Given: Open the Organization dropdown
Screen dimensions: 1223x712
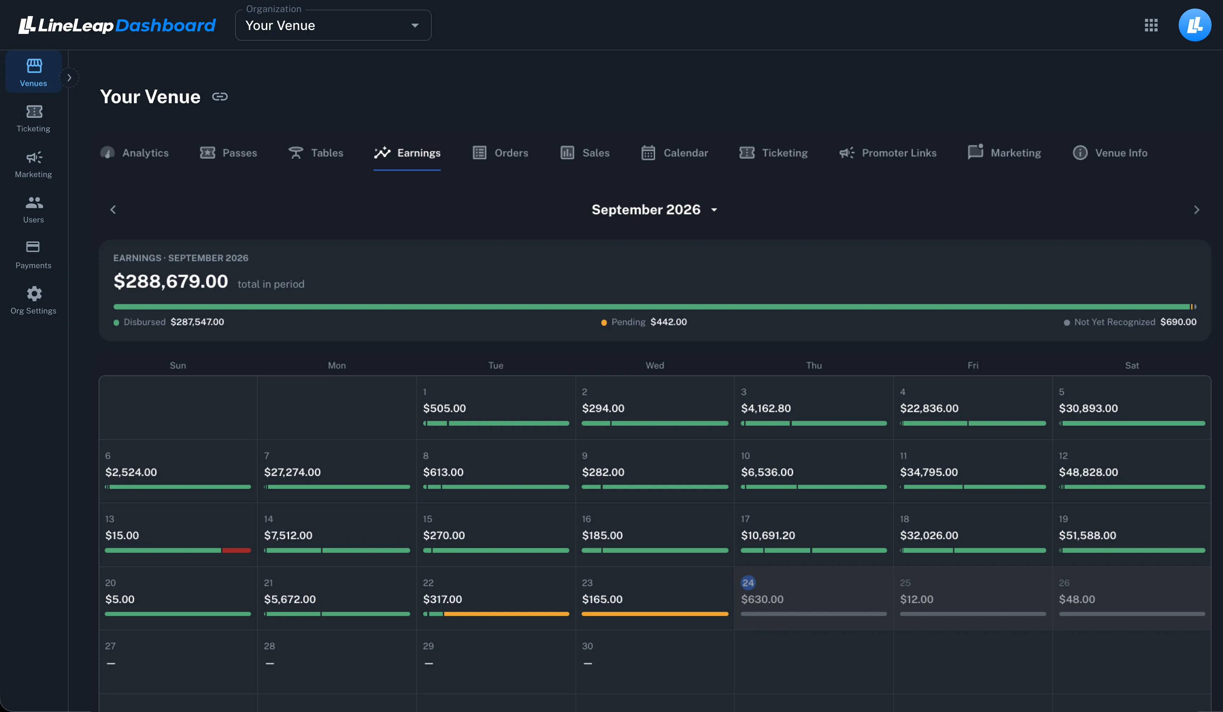Looking at the screenshot, I should tap(333, 25).
